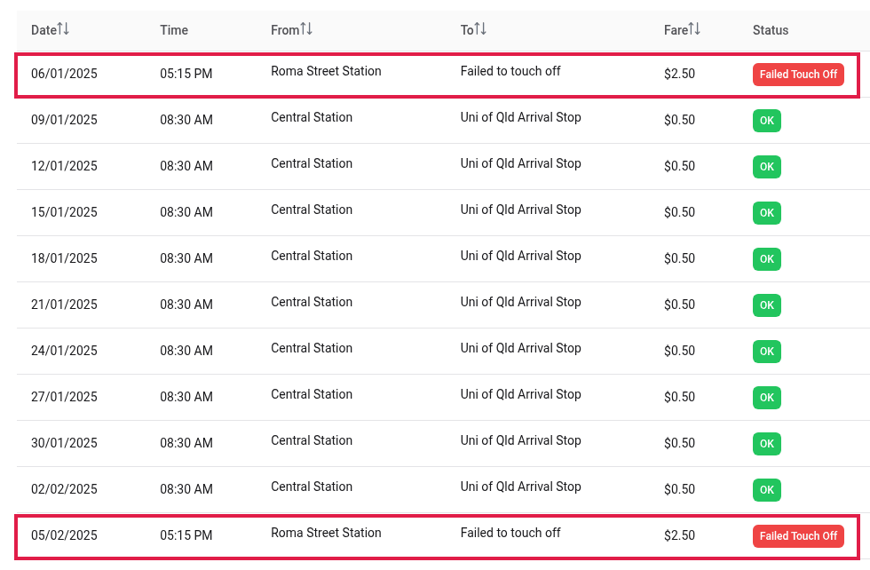Viewport: 870px width, 570px height.
Task: Select the 09/01/2025 date cell
Action: 64,120
